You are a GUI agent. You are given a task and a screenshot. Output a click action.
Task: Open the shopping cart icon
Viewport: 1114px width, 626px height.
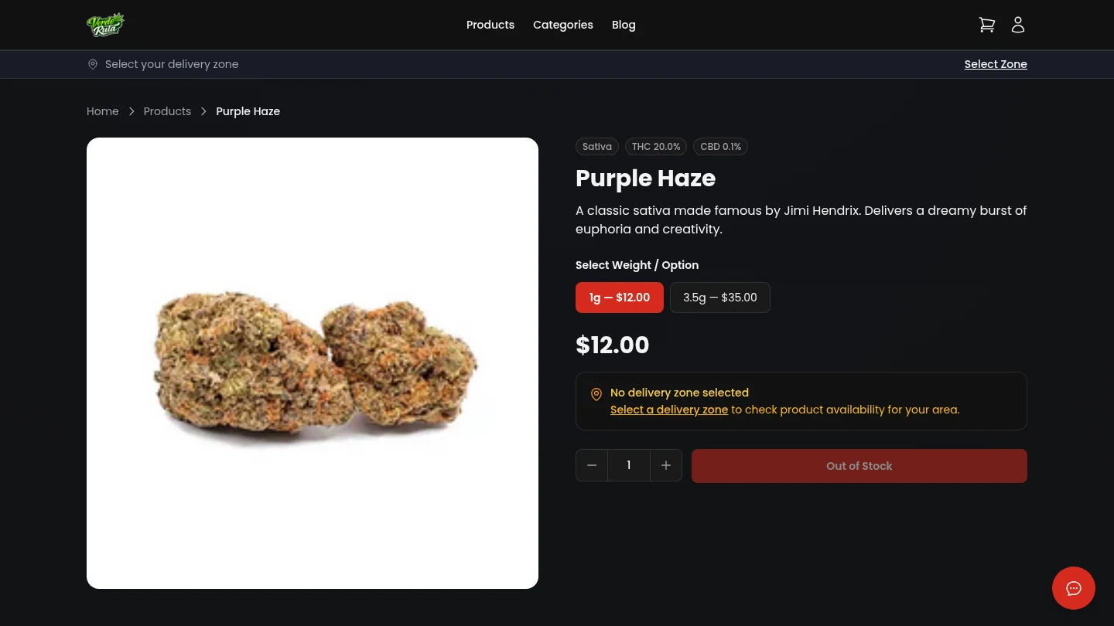coord(987,24)
